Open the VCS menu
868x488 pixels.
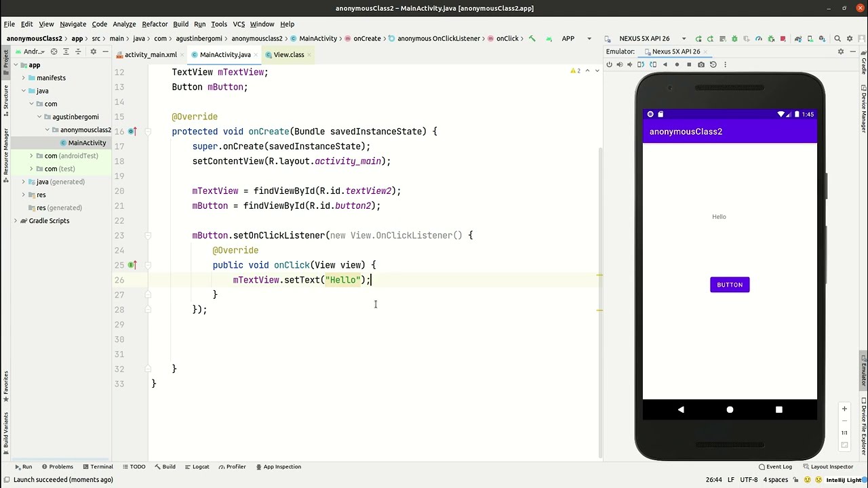(239, 24)
